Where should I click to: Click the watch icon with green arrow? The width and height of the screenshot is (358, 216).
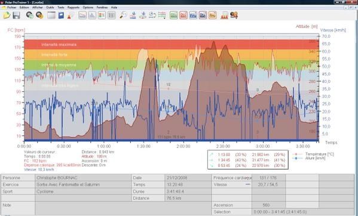[30, 16]
